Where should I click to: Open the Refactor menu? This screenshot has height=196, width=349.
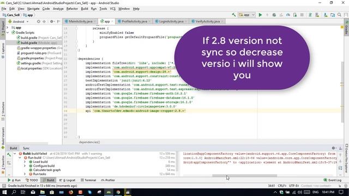coord(72,9)
